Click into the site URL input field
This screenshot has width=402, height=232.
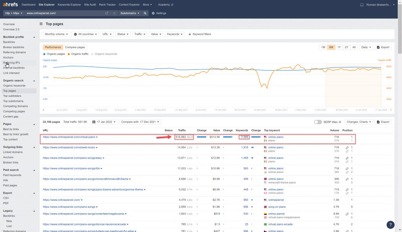coord(64,13)
